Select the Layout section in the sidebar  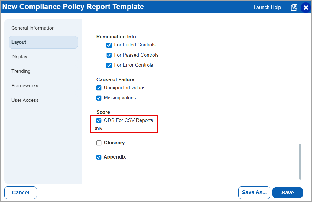[x=43, y=42]
